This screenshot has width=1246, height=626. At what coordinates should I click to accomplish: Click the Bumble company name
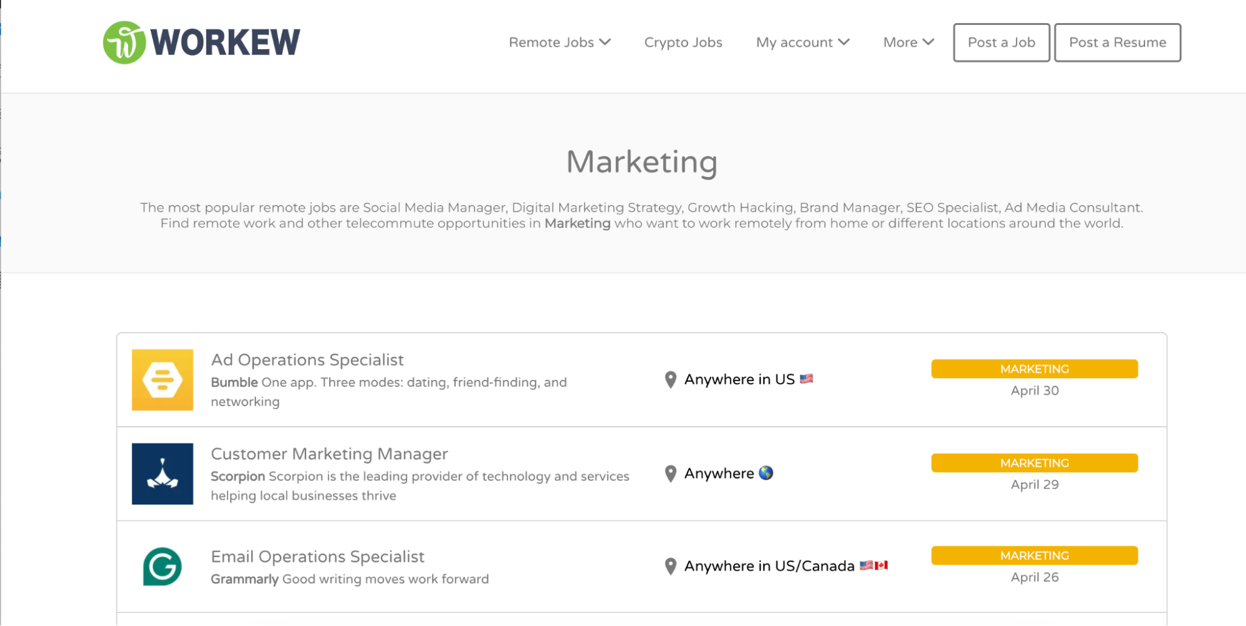coord(234,382)
